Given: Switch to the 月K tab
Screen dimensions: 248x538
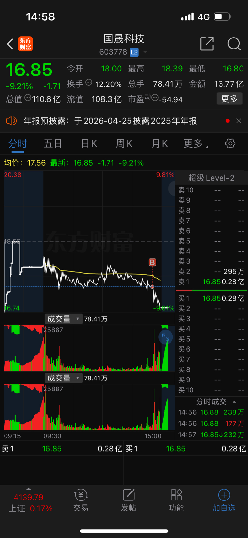Looking at the screenshot, I should pos(160,144).
